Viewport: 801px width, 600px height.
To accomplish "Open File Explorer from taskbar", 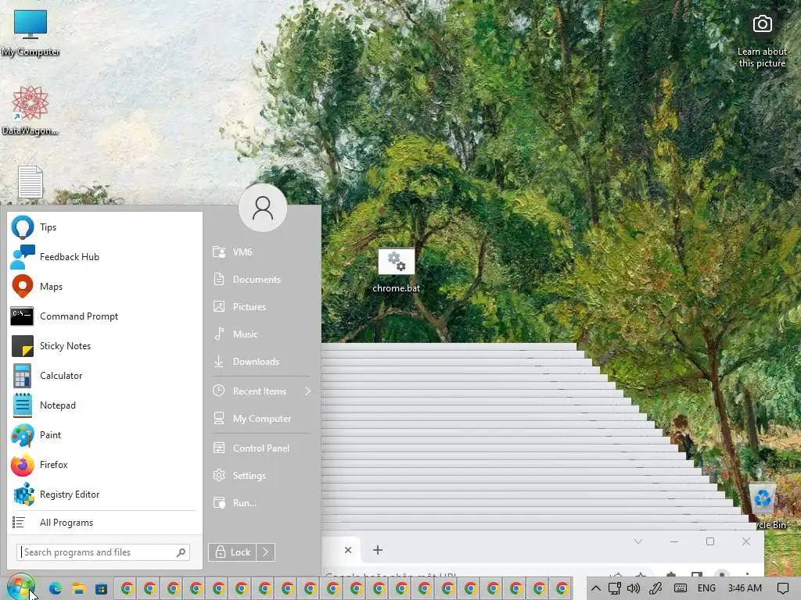I will tap(78, 589).
